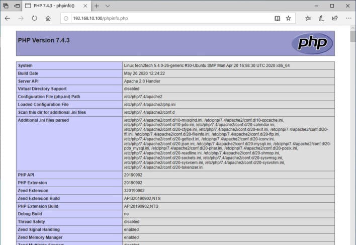
Task: Click the PHP Extension label
Action: pyautogui.click(x=32, y=183)
